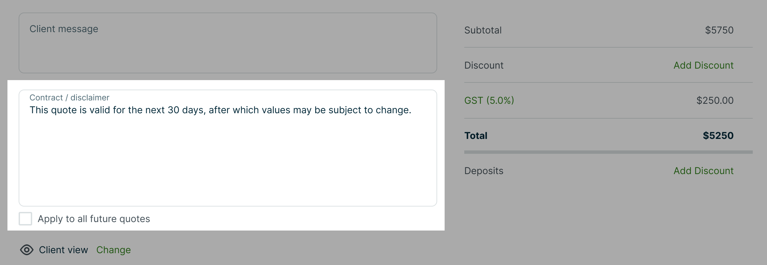Click the Client view text label
The height and width of the screenshot is (265, 767).
(x=63, y=250)
